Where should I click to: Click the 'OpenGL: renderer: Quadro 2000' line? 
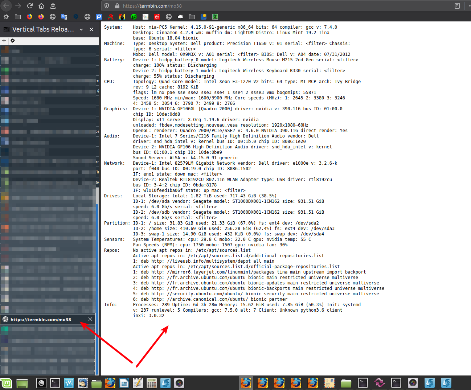click(240, 131)
